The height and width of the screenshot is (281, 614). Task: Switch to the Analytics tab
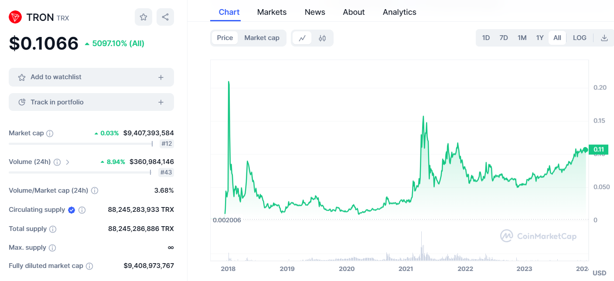(399, 12)
